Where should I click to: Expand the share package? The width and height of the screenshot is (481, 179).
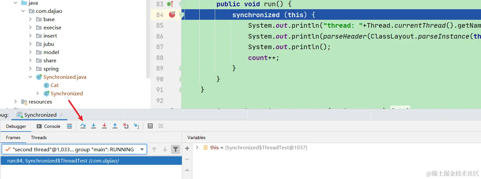pyautogui.click(x=30, y=60)
